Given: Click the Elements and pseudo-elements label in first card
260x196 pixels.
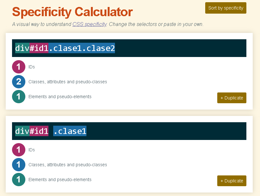Looking at the screenshot, I should 60,97.
